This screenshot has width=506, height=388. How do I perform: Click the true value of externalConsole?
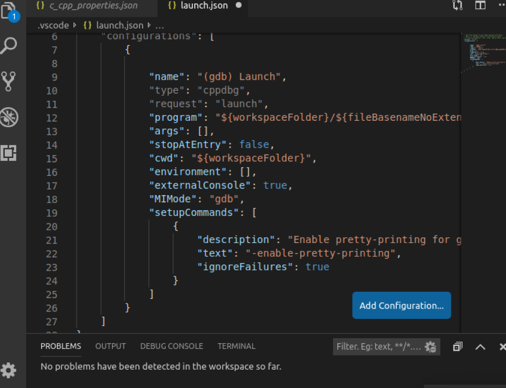coord(275,186)
